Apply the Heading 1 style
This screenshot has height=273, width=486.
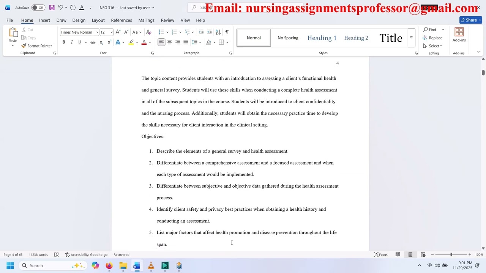click(322, 38)
